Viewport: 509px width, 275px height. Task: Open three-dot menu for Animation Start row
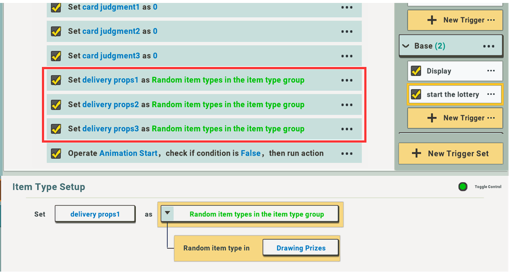pos(347,154)
